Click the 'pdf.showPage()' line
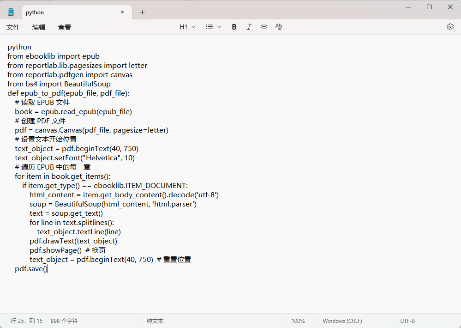 pyautogui.click(x=68, y=250)
